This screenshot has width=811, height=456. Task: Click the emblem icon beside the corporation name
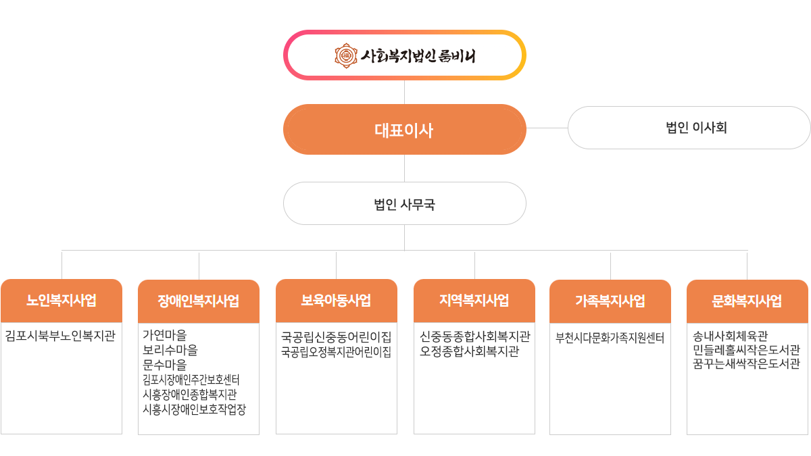pyautogui.click(x=346, y=55)
